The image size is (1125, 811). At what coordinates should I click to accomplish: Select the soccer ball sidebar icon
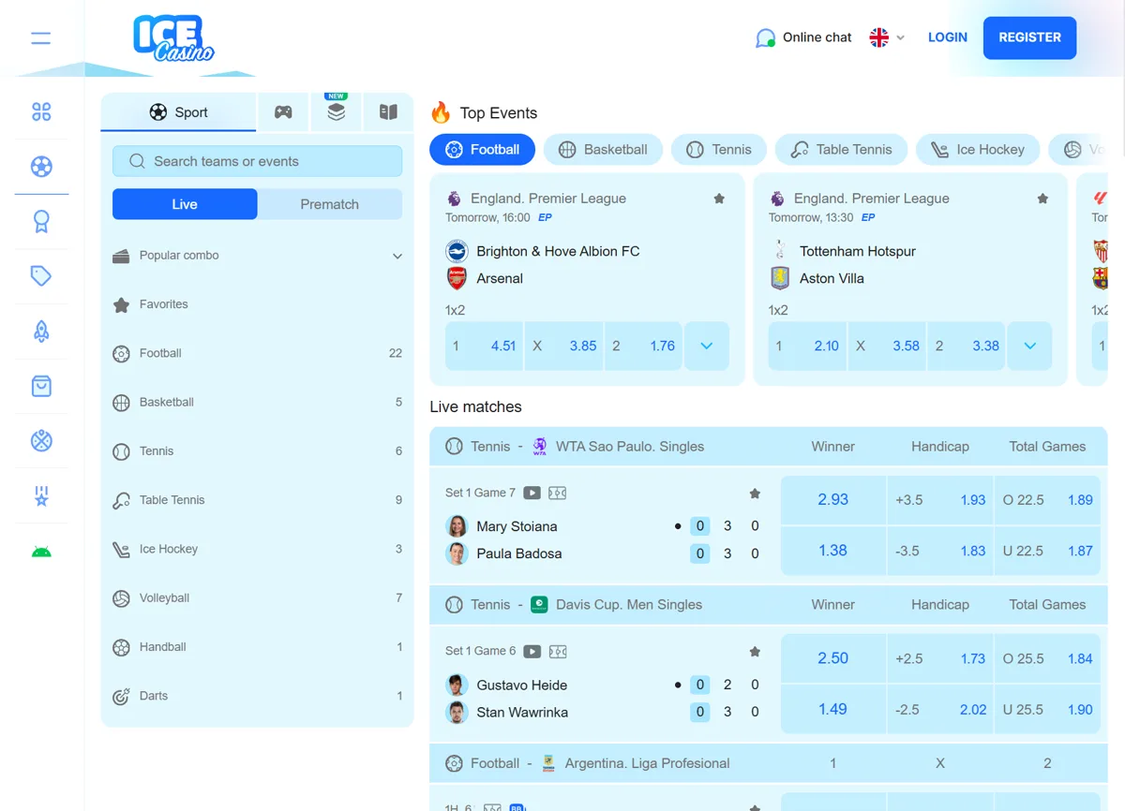pos(41,167)
